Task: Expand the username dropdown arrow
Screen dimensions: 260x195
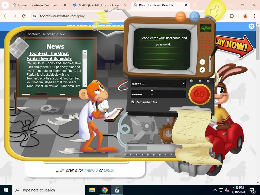Action: [x=183, y=84]
